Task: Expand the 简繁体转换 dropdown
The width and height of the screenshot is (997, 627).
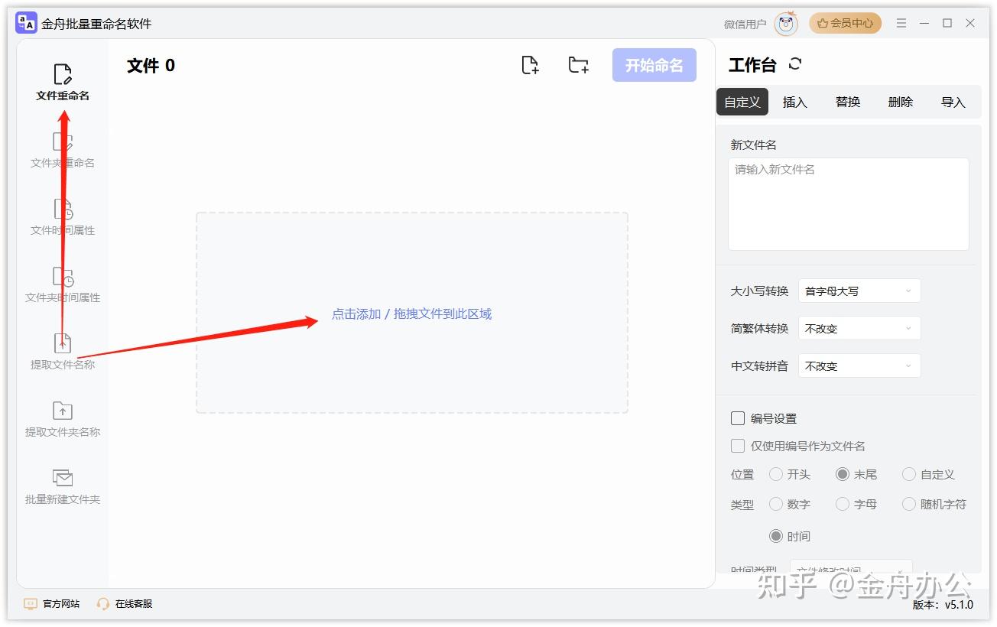Action: pyautogui.click(x=859, y=328)
